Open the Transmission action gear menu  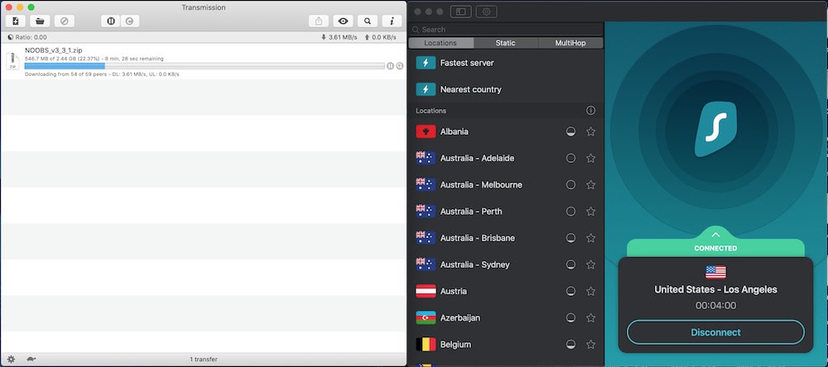tap(11, 360)
